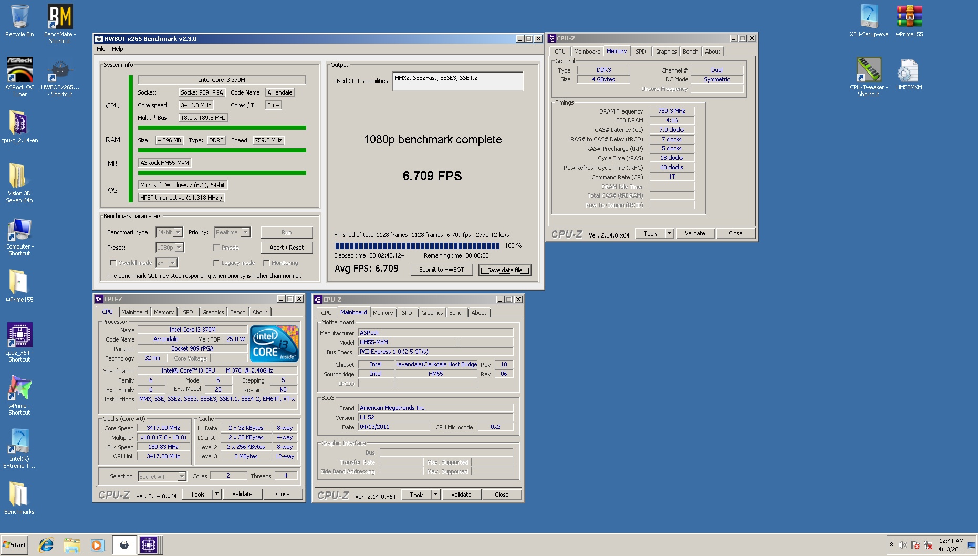Toggle the Legacy mode checkbox
This screenshot has height=556, width=978.
click(216, 263)
